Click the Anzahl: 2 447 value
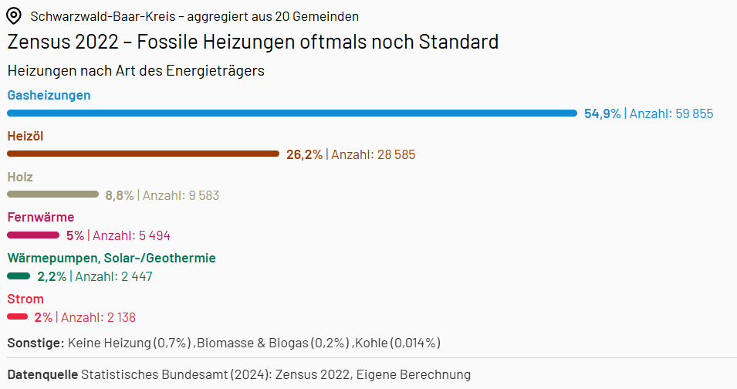The height and width of the screenshot is (389, 737). [113, 277]
